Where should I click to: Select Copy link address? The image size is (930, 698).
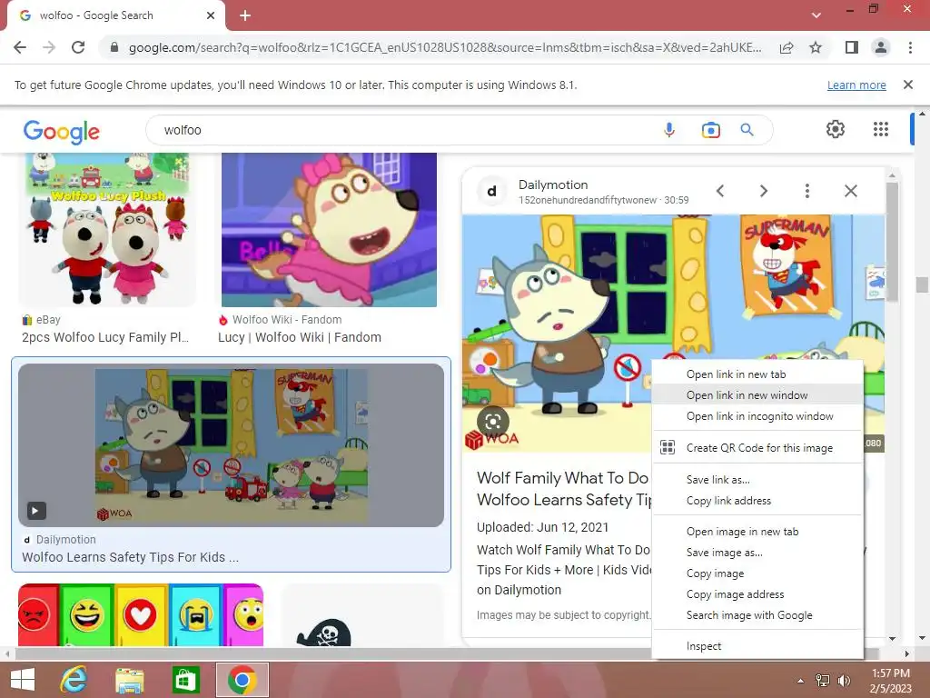[757, 501]
